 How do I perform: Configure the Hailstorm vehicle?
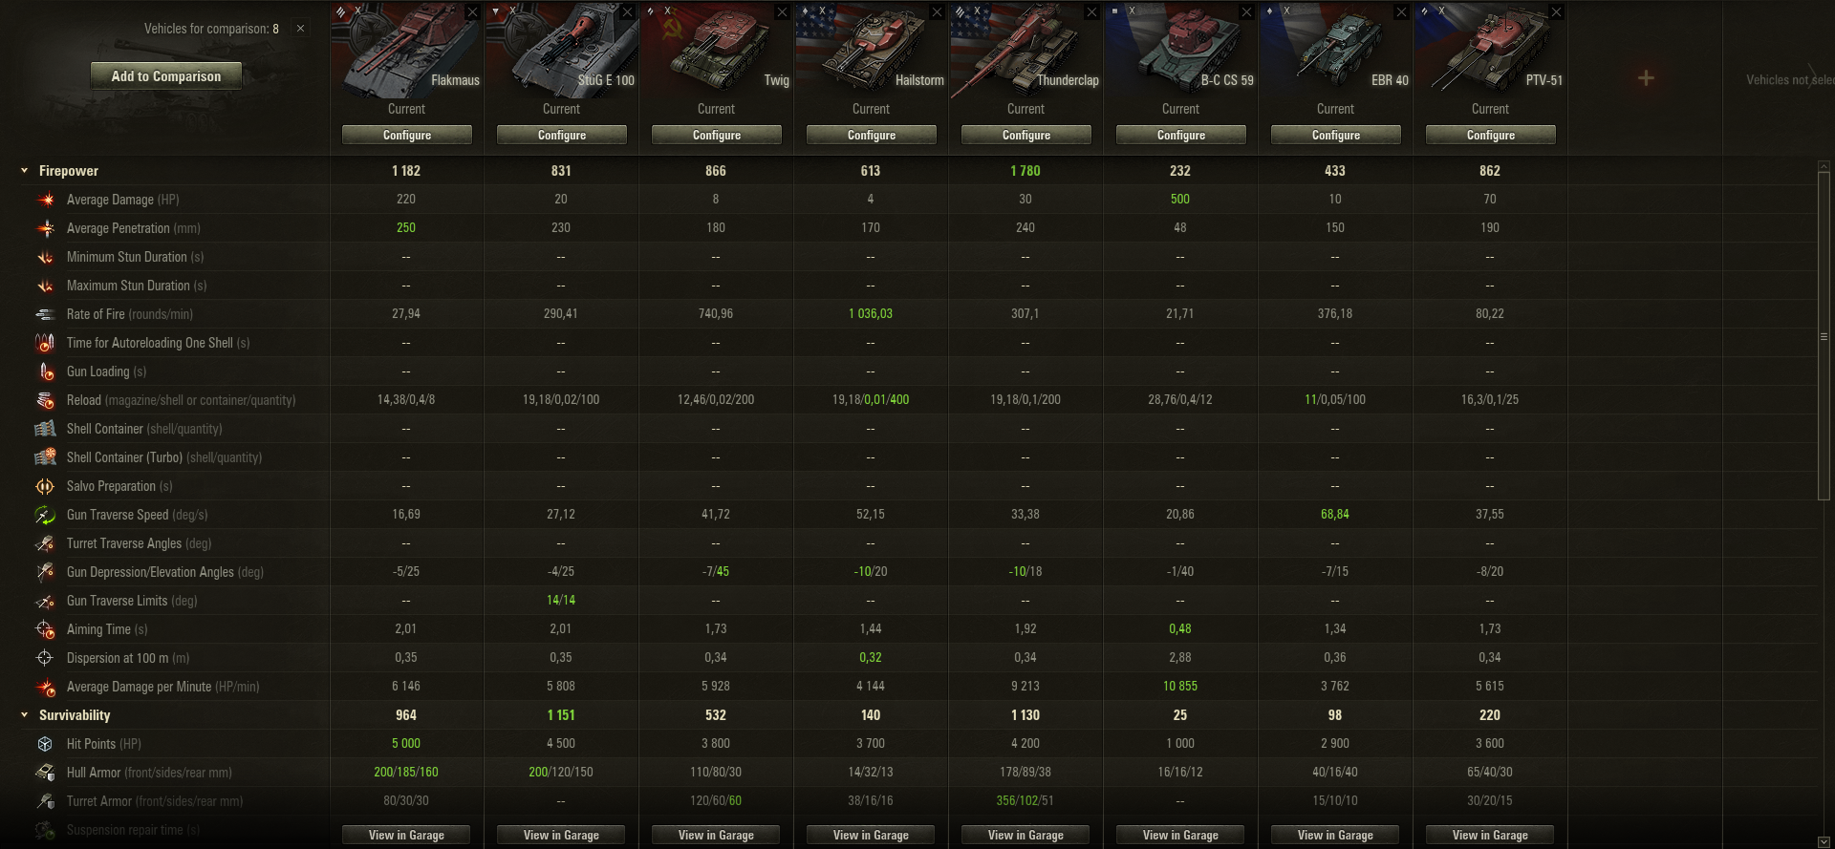pyautogui.click(x=872, y=136)
